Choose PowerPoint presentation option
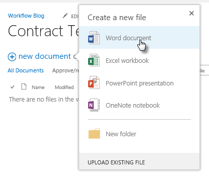The height and width of the screenshot is (183, 209). [139, 83]
